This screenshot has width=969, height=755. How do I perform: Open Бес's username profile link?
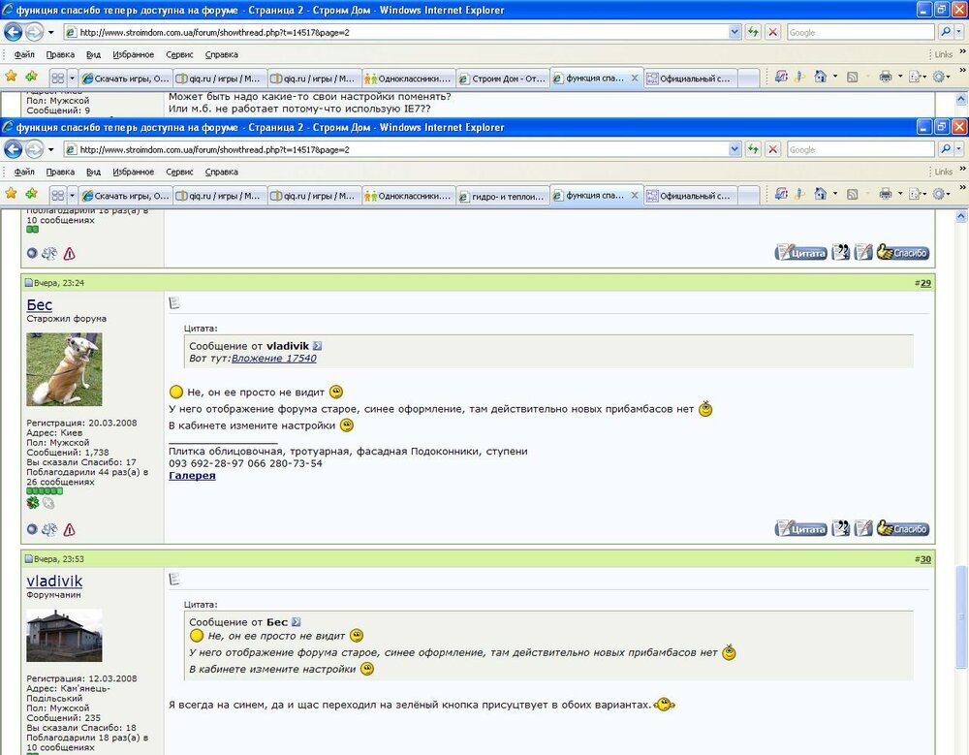click(x=39, y=304)
